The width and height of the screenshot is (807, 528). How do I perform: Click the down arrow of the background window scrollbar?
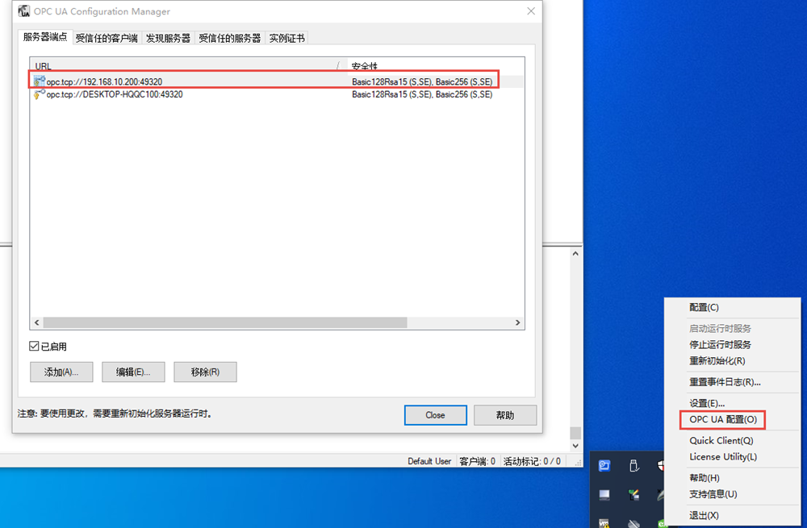click(575, 446)
